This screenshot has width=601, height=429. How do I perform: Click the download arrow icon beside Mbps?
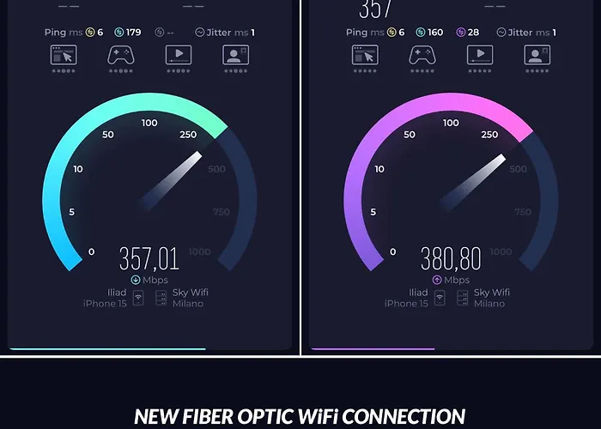[136, 280]
